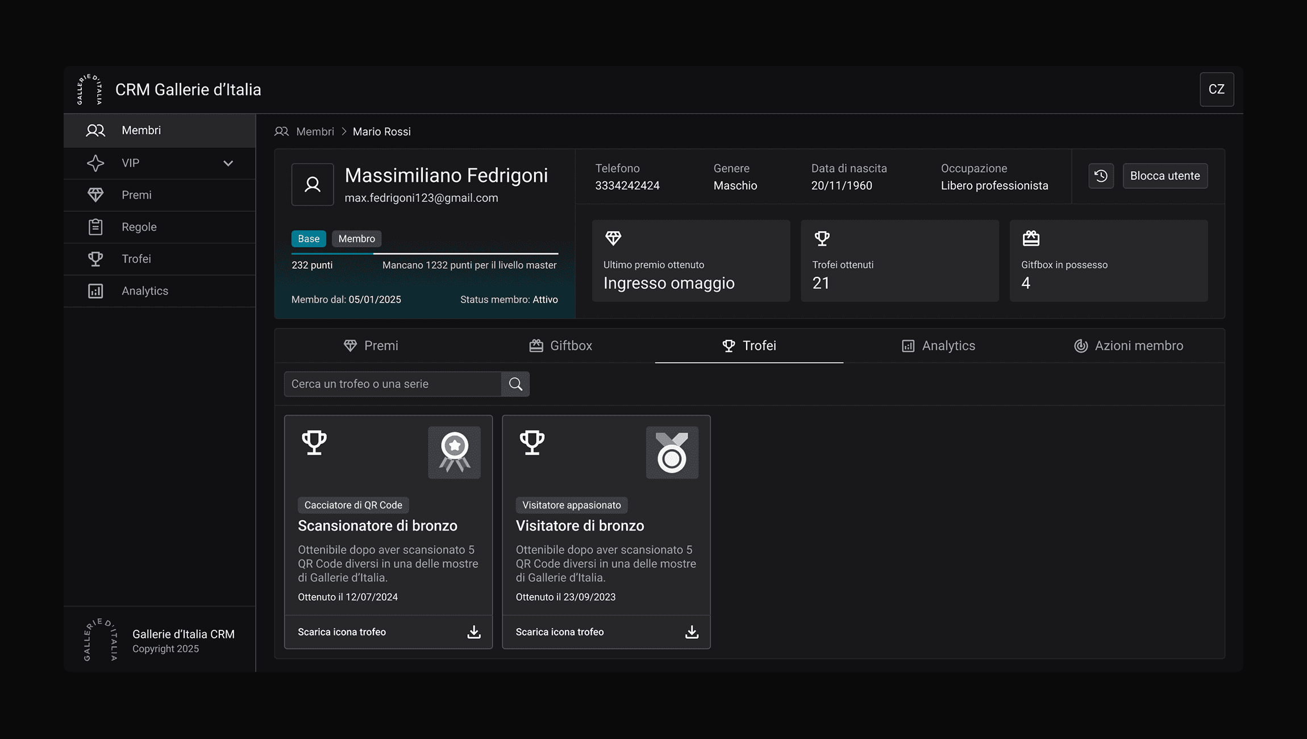Click the Regole clipboard icon in sidebar

[x=95, y=227]
